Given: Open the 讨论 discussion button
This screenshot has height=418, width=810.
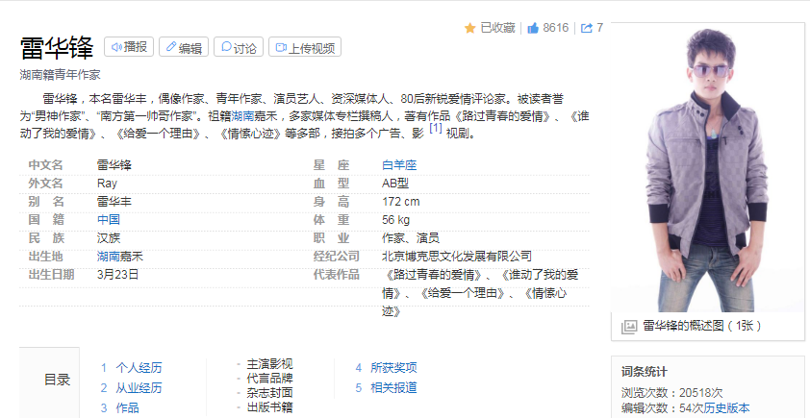Looking at the screenshot, I should coord(238,47).
